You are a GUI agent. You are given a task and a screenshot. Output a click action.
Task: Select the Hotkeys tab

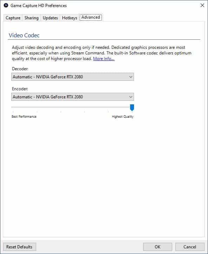click(69, 18)
